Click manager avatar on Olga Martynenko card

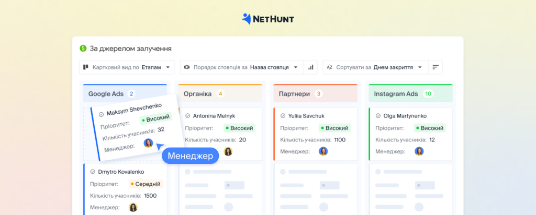419,151
